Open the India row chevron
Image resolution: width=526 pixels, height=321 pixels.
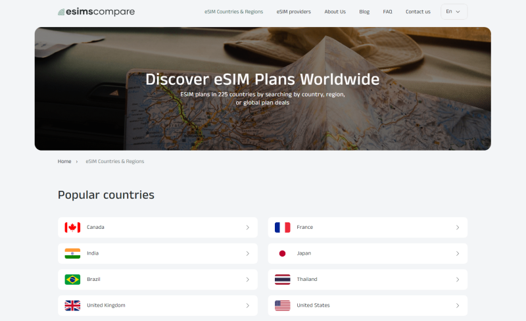click(248, 253)
